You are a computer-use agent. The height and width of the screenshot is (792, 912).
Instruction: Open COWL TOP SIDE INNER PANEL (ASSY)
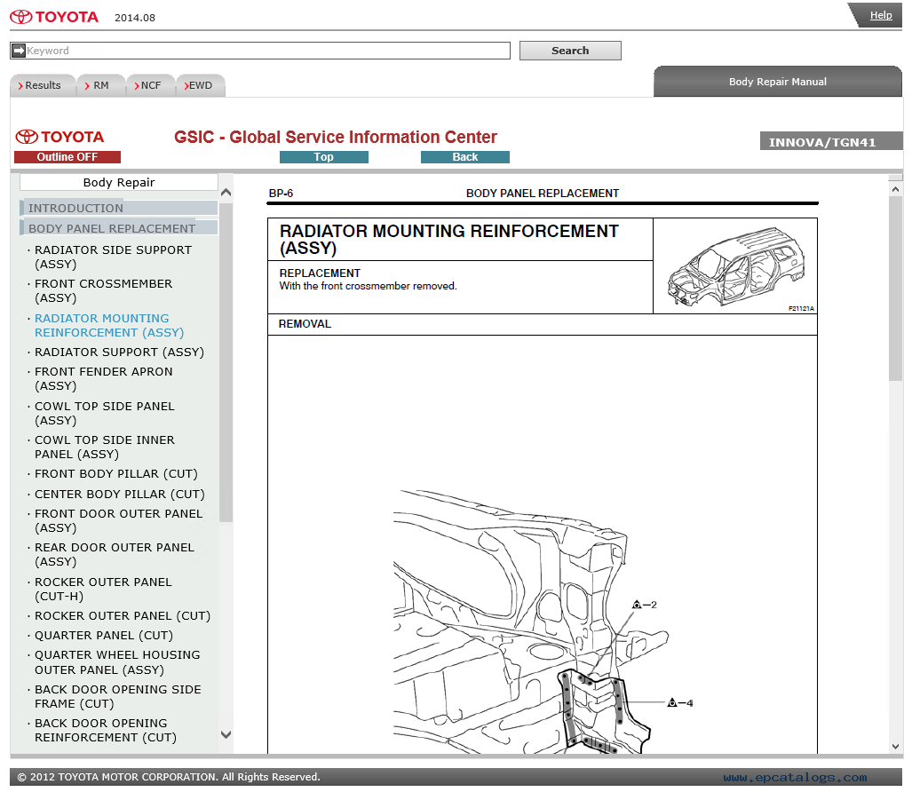pyautogui.click(x=105, y=447)
